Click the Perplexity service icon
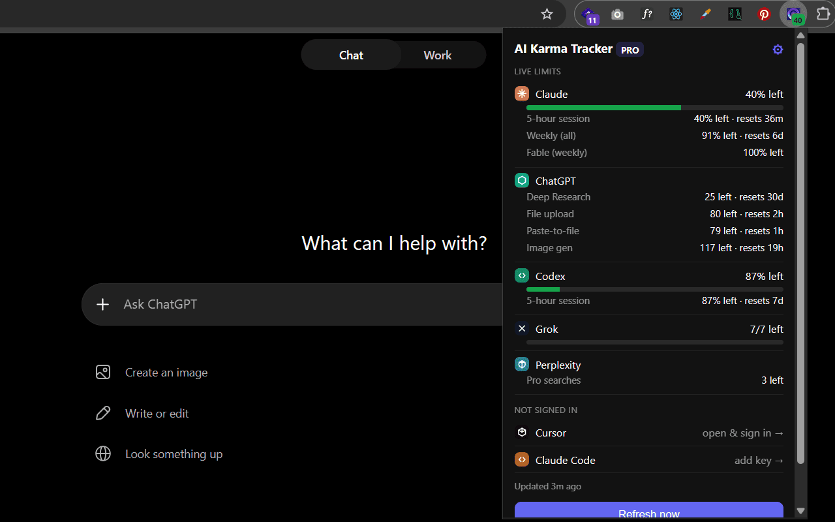Image resolution: width=835 pixels, height=522 pixels. (522, 365)
